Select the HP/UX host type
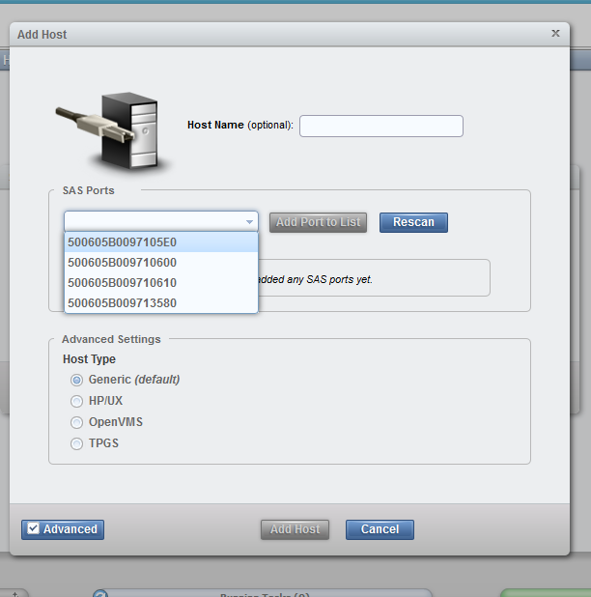The image size is (591, 597). click(76, 401)
